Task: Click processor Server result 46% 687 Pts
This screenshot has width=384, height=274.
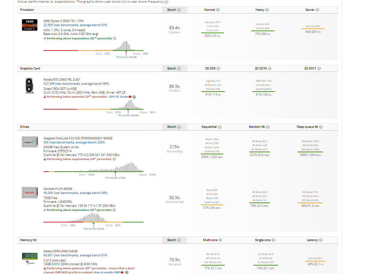Action: point(313,32)
